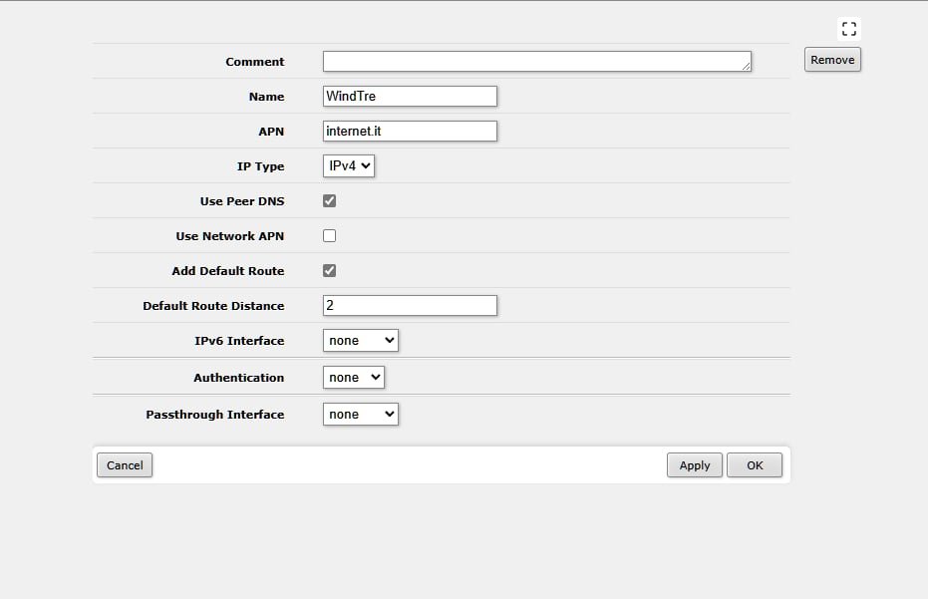Click the Default Route Distance input field

(x=410, y=306)
